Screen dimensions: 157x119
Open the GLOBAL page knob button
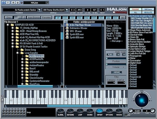(x=61, y=111)
